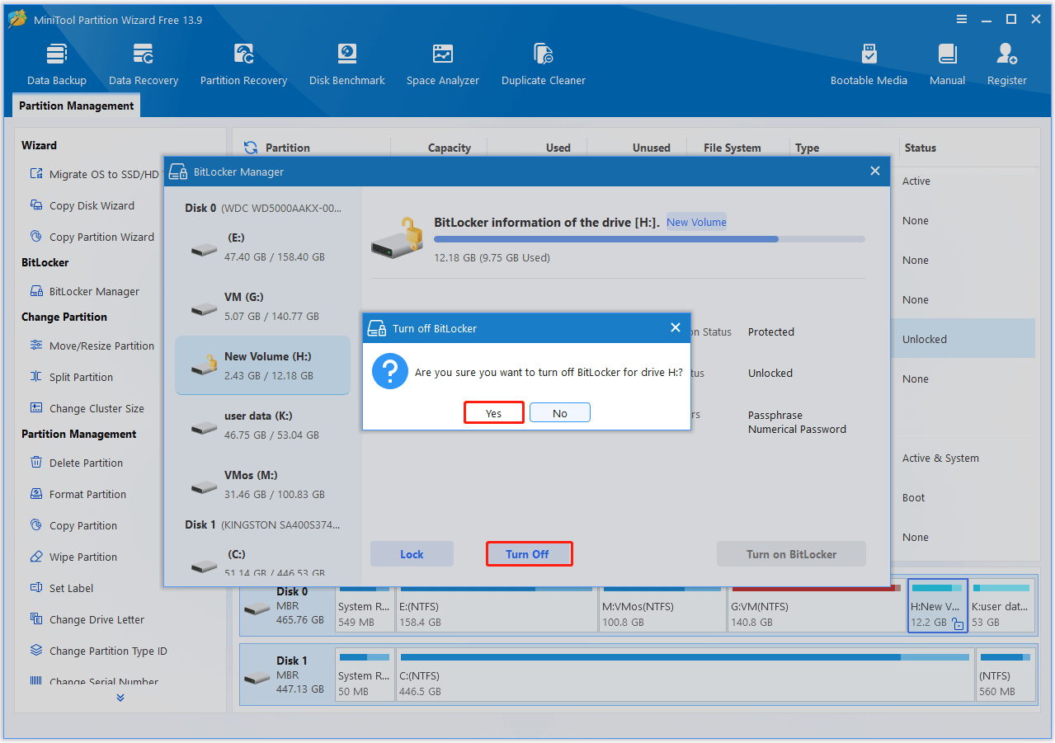Select New Volume (H:) in BitLocker list
This screenshot has width=1055, height=743.
pos(262,365)
